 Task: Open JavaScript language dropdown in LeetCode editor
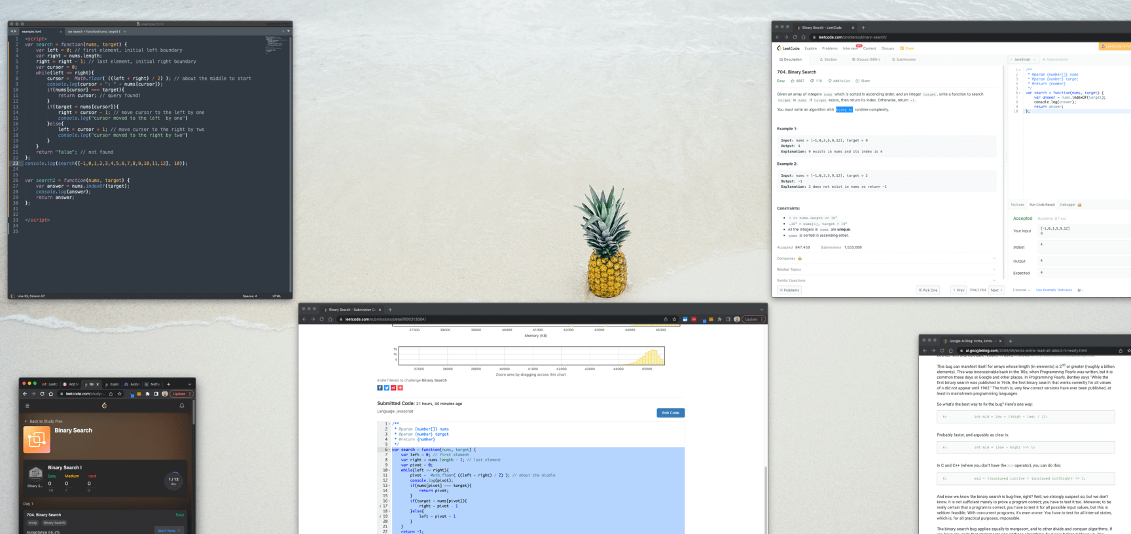tap(1022, 60)
